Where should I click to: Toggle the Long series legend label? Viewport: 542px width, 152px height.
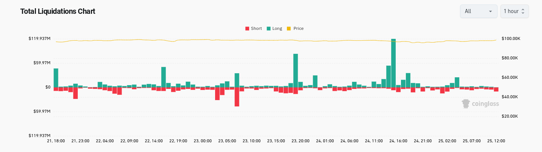(277, 28)
